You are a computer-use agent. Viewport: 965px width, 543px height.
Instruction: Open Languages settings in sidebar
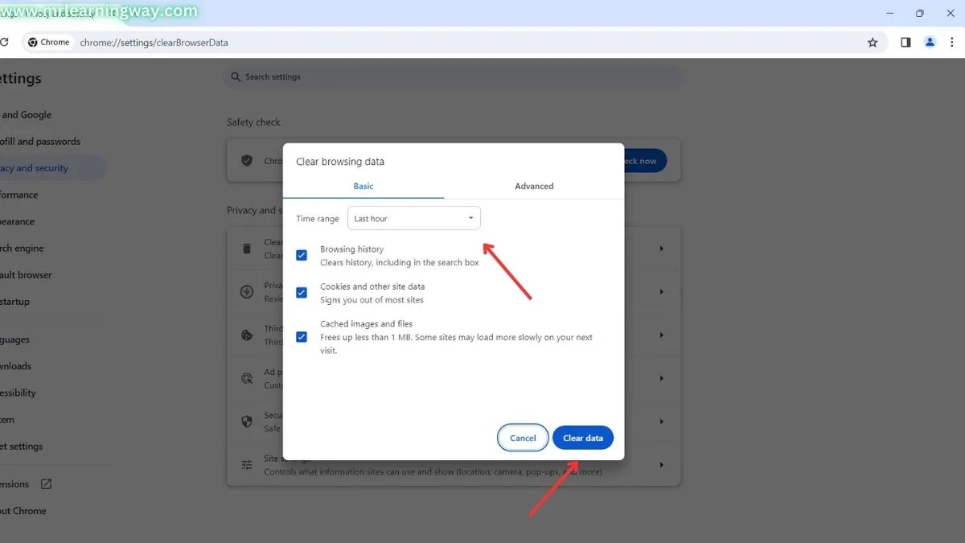(x=15, y=339)
